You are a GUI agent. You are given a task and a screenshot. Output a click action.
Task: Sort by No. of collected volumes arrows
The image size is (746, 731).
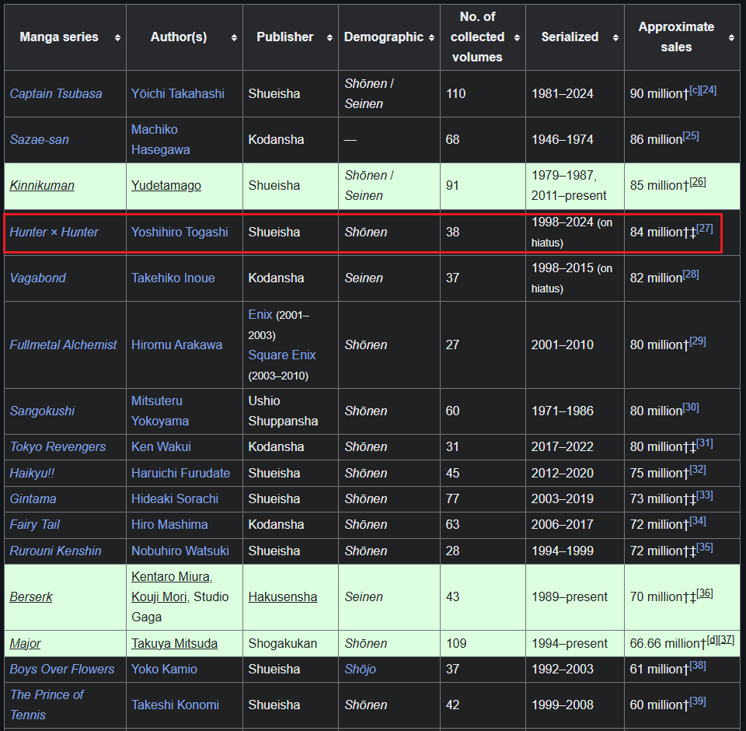[x=518, y=37]
